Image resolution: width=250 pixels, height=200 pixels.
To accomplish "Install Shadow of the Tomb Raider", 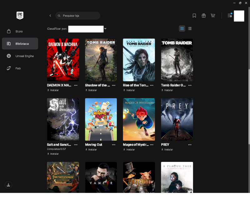I will pyautogui.click(x=91, y=90).
